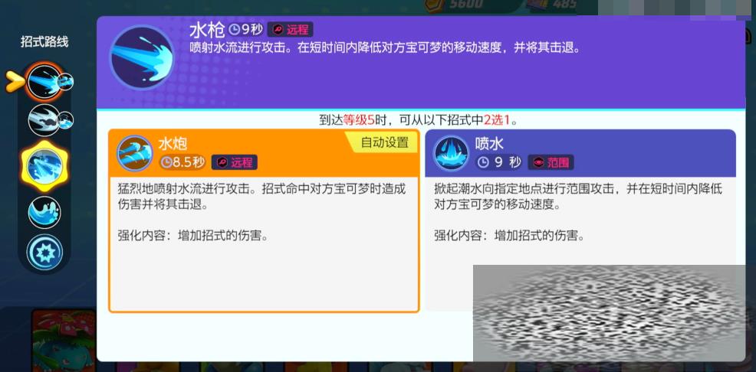
Task: Click the 水炮 move icon
Action: [x=135, y=153]
